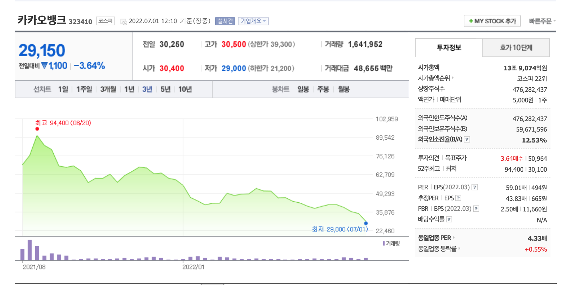Toggle the 실시간 real-time button
The height and width of the screenshot is (285, 573).
(225, 21)
